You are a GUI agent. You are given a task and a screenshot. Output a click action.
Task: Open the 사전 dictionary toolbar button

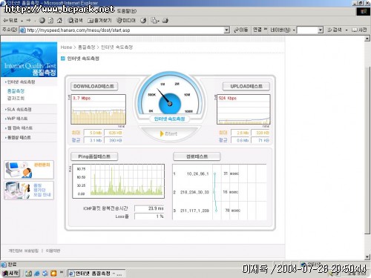(359, 30)
